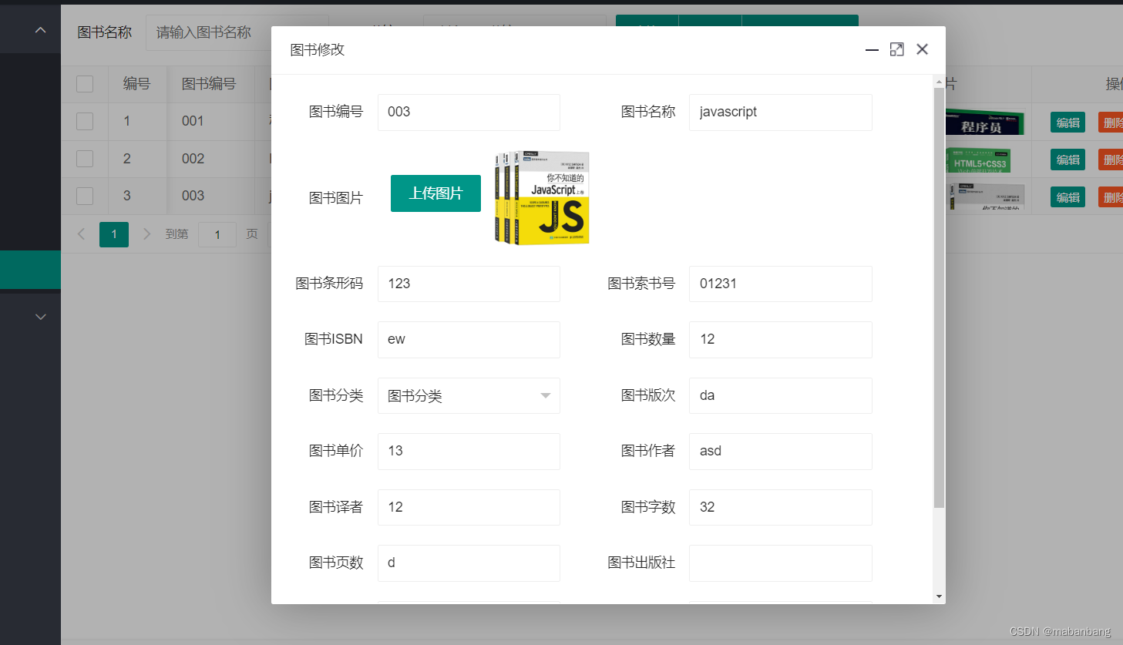Focus the 图书ISBN input field
The image size is (1123, 645).
point(469,339)
